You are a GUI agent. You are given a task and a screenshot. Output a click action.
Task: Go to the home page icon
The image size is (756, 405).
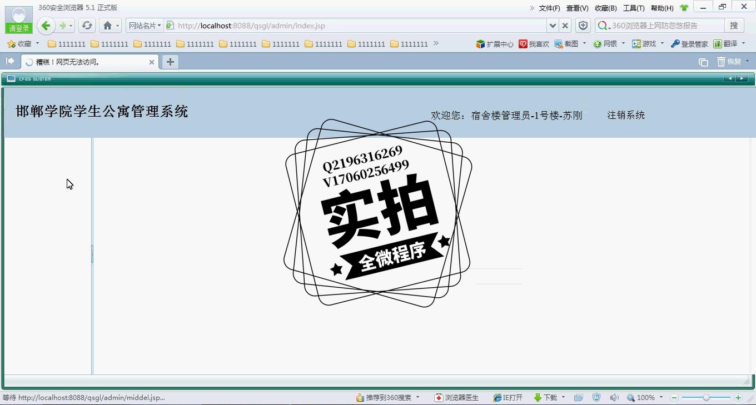point(108,26)
